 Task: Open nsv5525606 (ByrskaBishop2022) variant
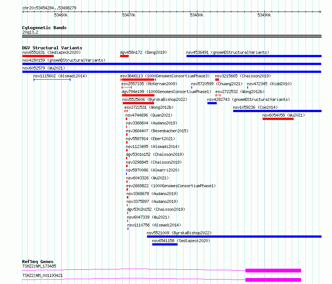tap(155, 99)
